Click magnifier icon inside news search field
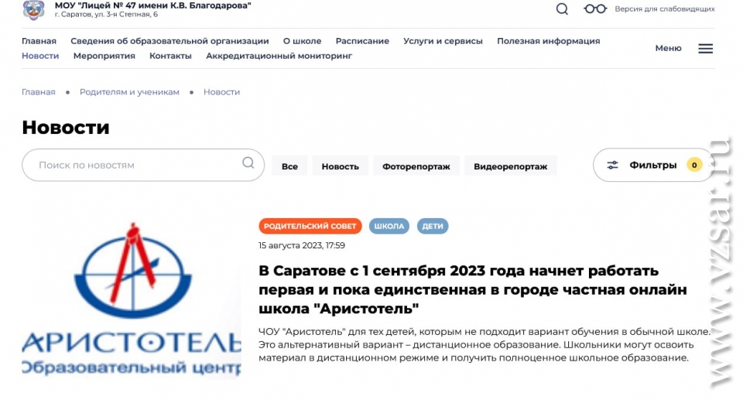 (248, 163)
